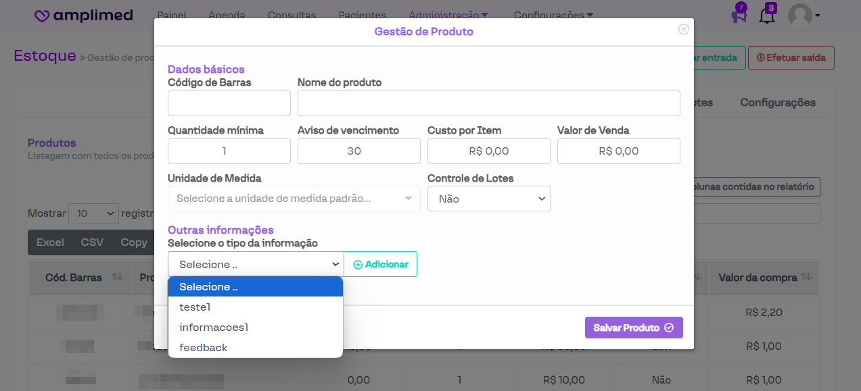Sort by Valor da compra column arrows
The height and width of the screenshot is (391, 861).
[806, 277]
